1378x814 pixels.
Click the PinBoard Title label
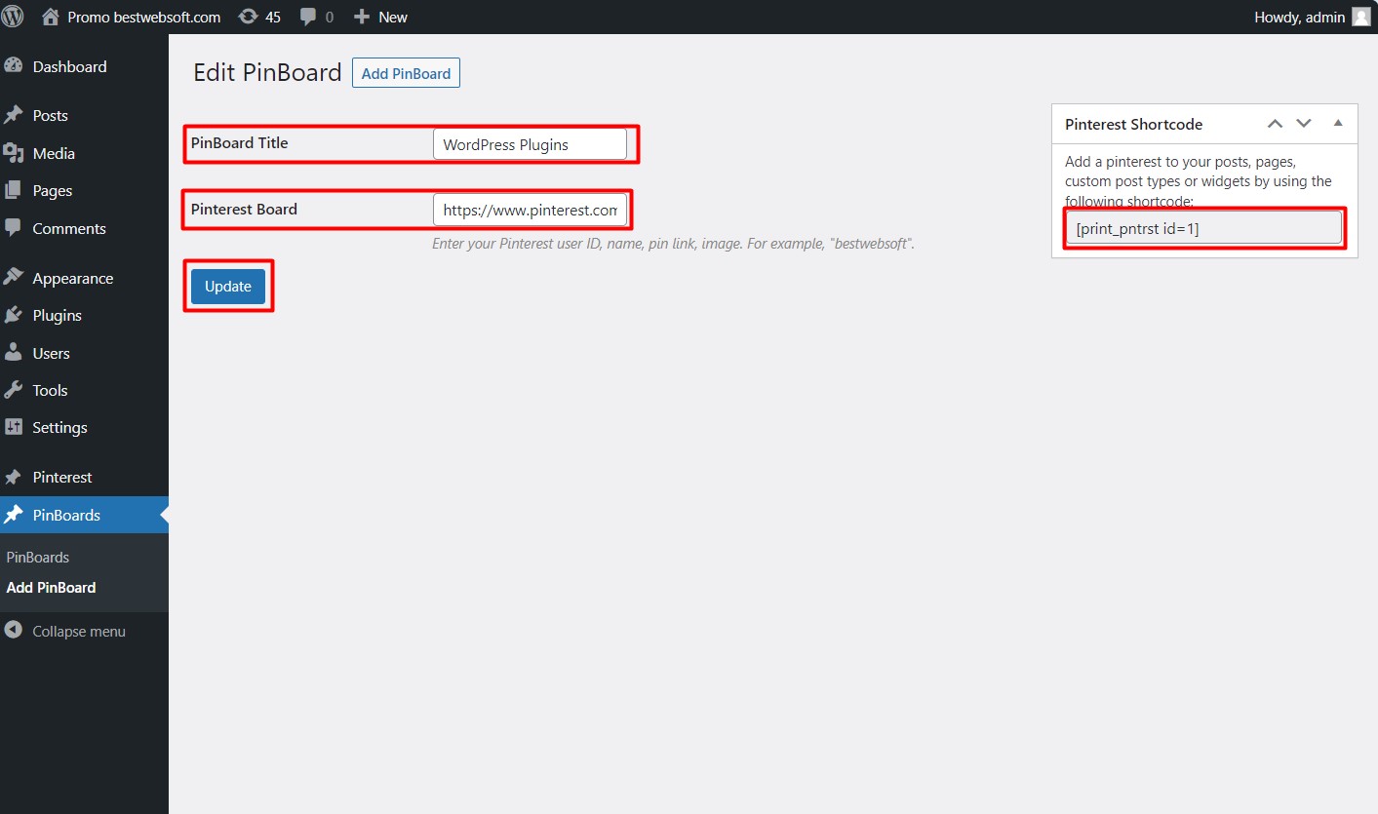239,142
